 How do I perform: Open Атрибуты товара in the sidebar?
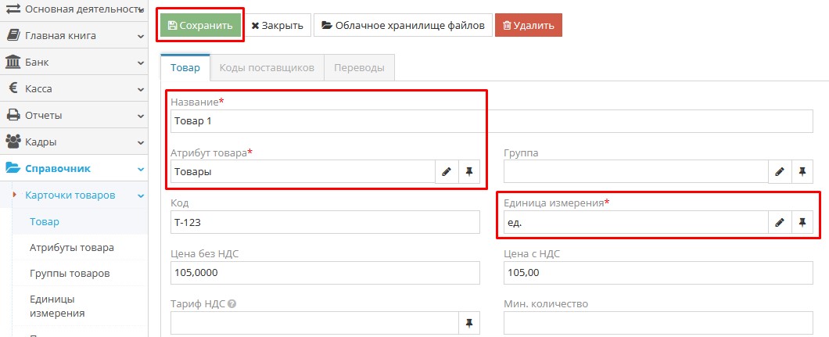[72, 248]
